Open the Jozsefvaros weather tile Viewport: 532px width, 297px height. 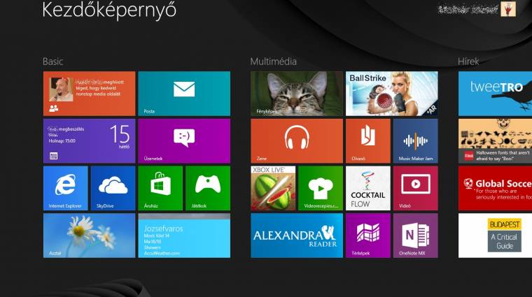[x=184, y=236]
